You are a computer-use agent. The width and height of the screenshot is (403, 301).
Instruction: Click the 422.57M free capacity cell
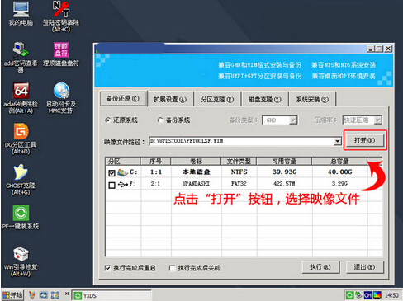coord(284,184)
